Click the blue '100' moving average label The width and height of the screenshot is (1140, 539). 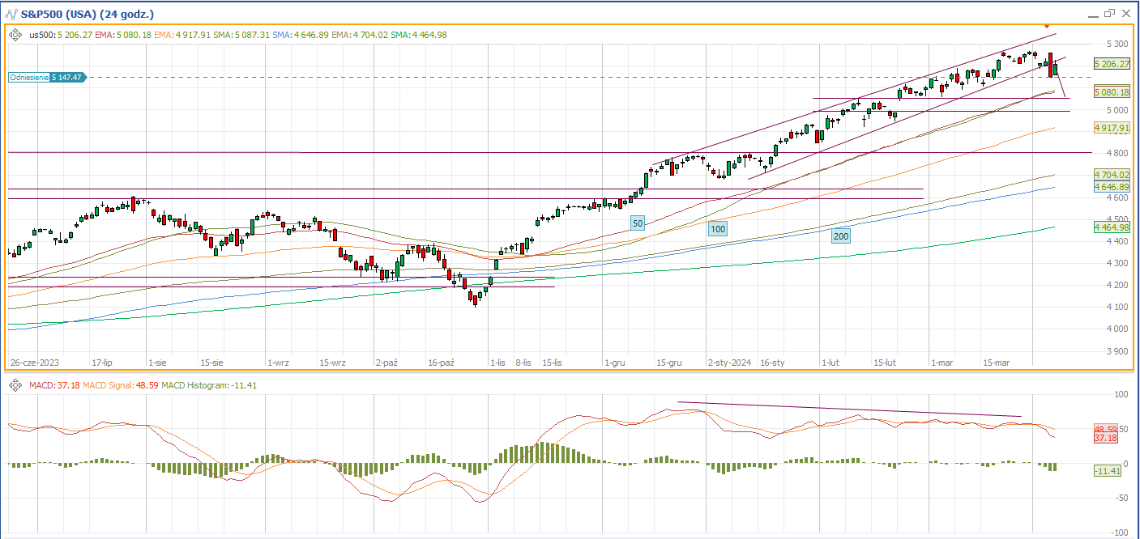tap(717, 229)
